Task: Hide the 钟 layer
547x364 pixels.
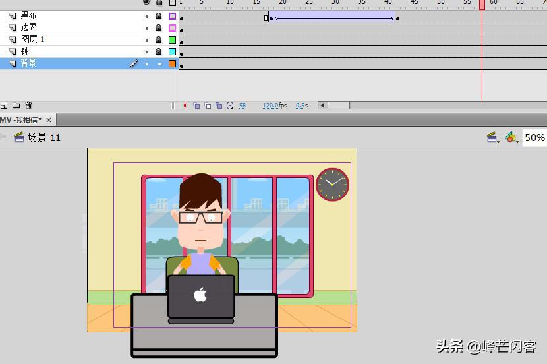Action: 147,52
